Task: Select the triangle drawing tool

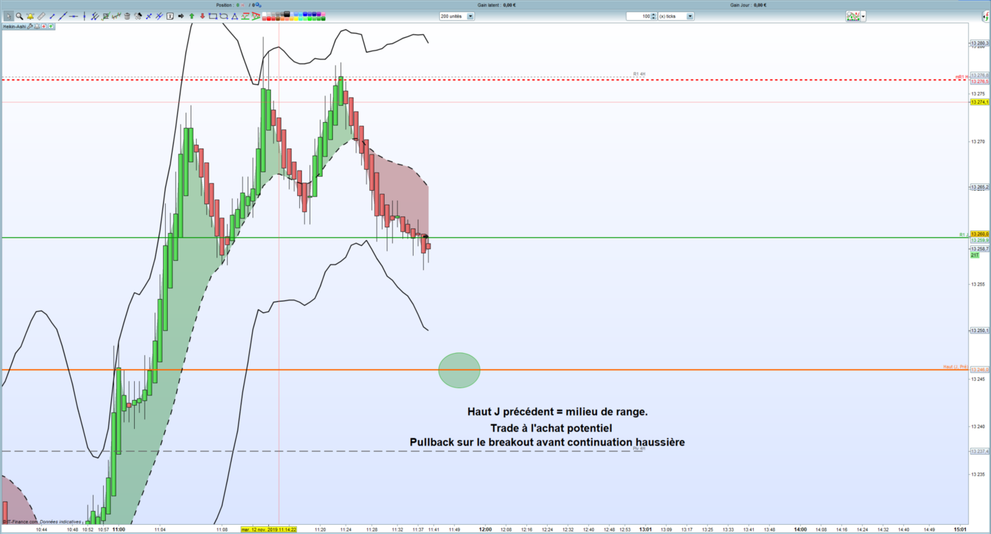Action: tap(235, 16)
